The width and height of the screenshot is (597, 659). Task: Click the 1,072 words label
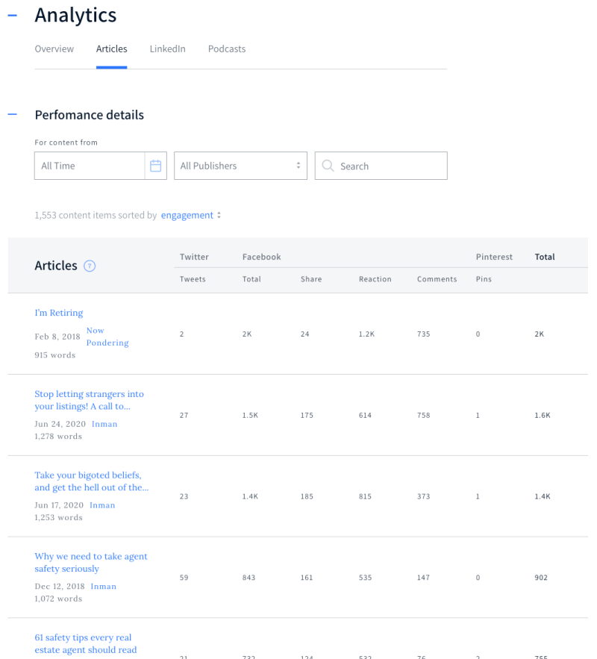(x=58, y=599)
